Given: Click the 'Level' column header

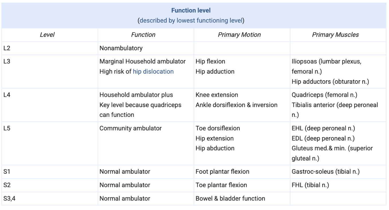Looking at the screenshot, I should 47,35.
